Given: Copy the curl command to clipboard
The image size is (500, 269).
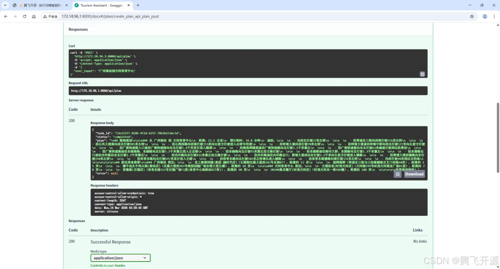Looking at the screenshot, I should 422,74.
